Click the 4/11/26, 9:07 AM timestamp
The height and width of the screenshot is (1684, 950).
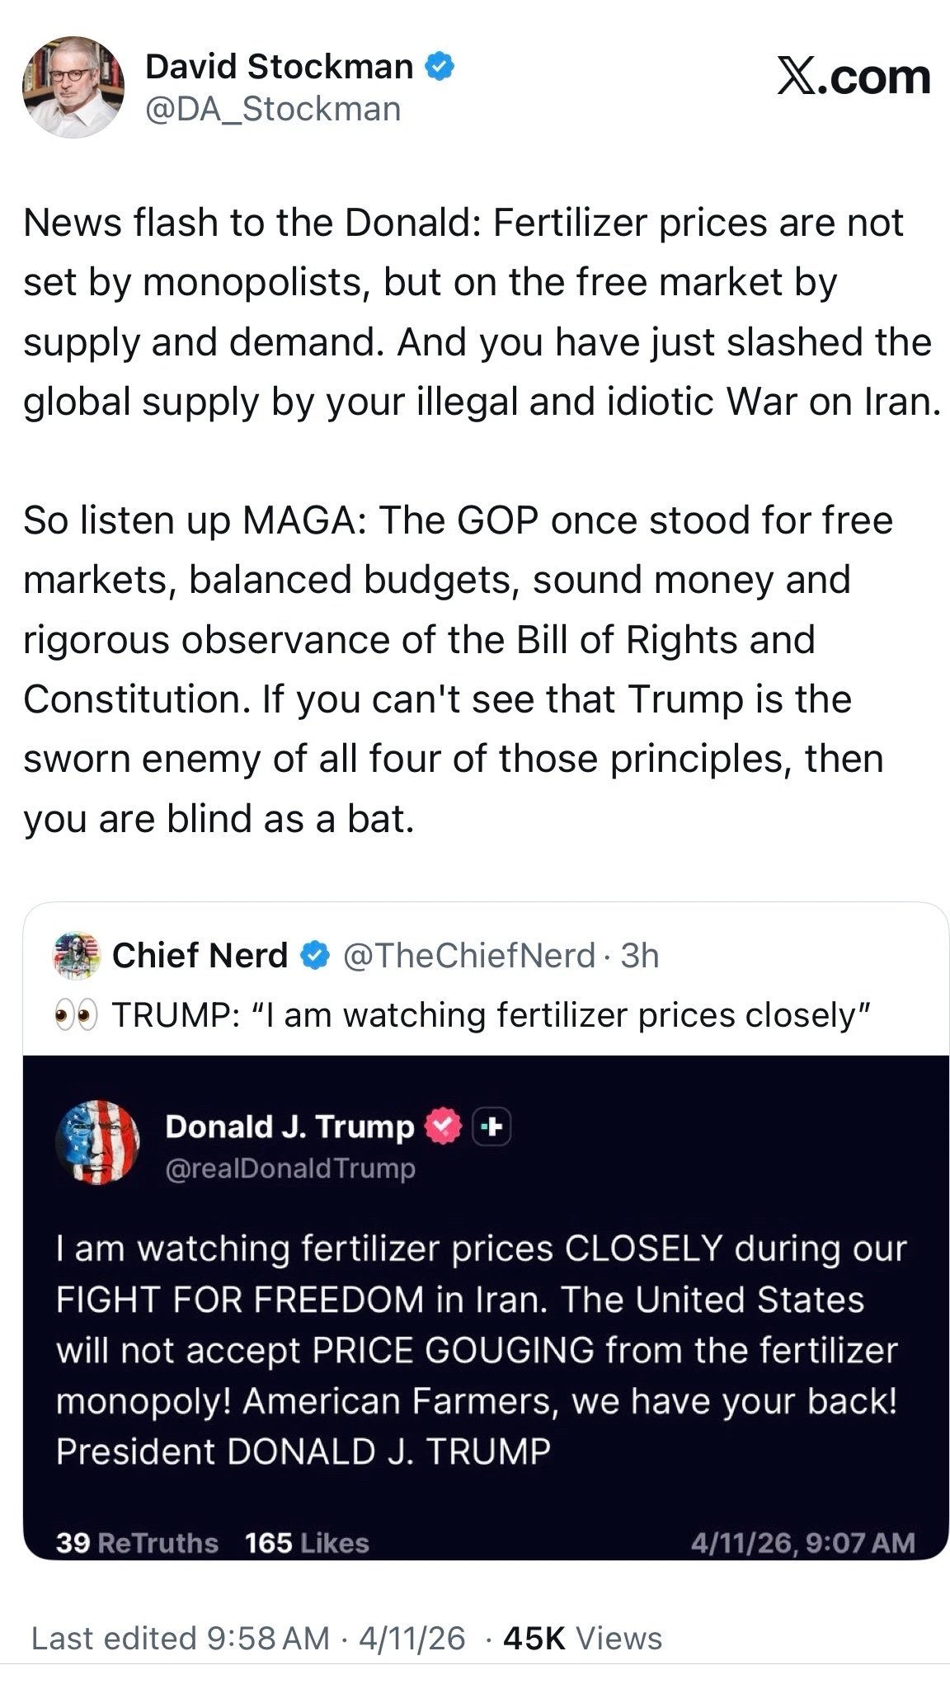802,1542
